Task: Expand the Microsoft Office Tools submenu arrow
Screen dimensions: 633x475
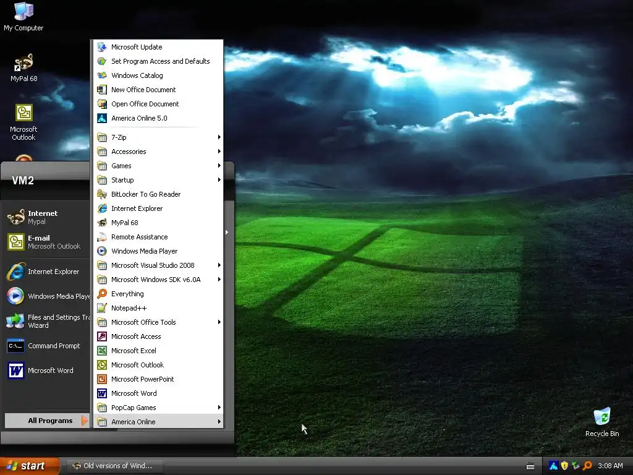Action: click(x=219, y=322)
